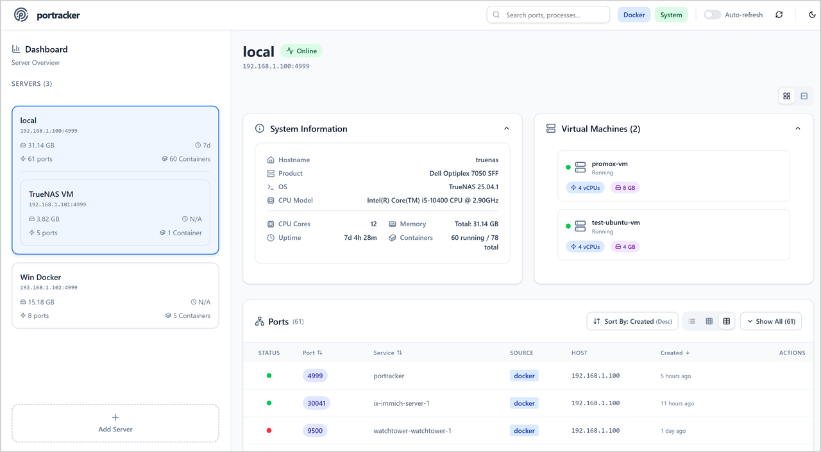Select the Win Docker server card
Viewport: 821px width, 452px height.
click(x=115, y=296)
